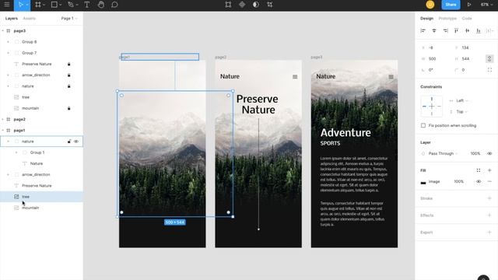Collapse the page3 frame in layers
This screenshot has height=280, width=498.
[3, 31]
